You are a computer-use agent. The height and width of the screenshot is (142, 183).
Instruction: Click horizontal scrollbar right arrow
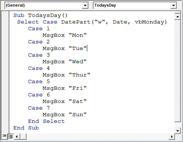click(x=172, y=136)
